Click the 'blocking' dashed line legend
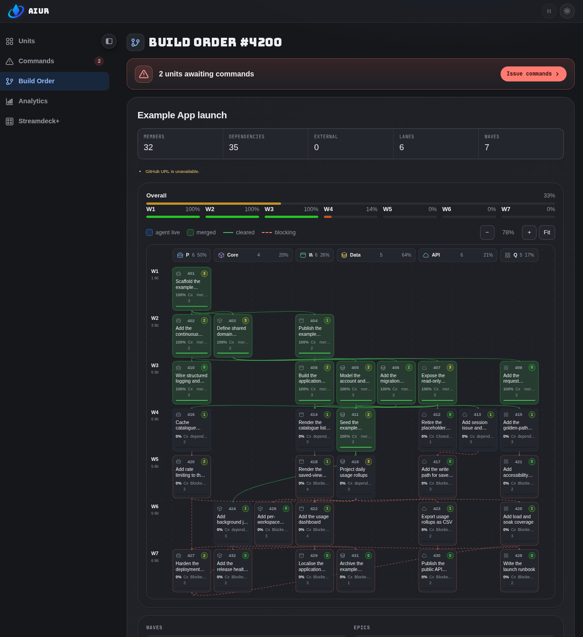 click(267, 233)
